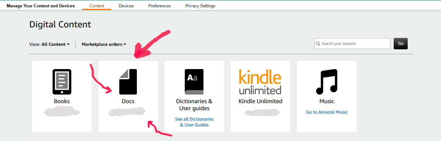Select the Privacy Settings tab
The image size is (441, 141).
[x=200, y=6]
